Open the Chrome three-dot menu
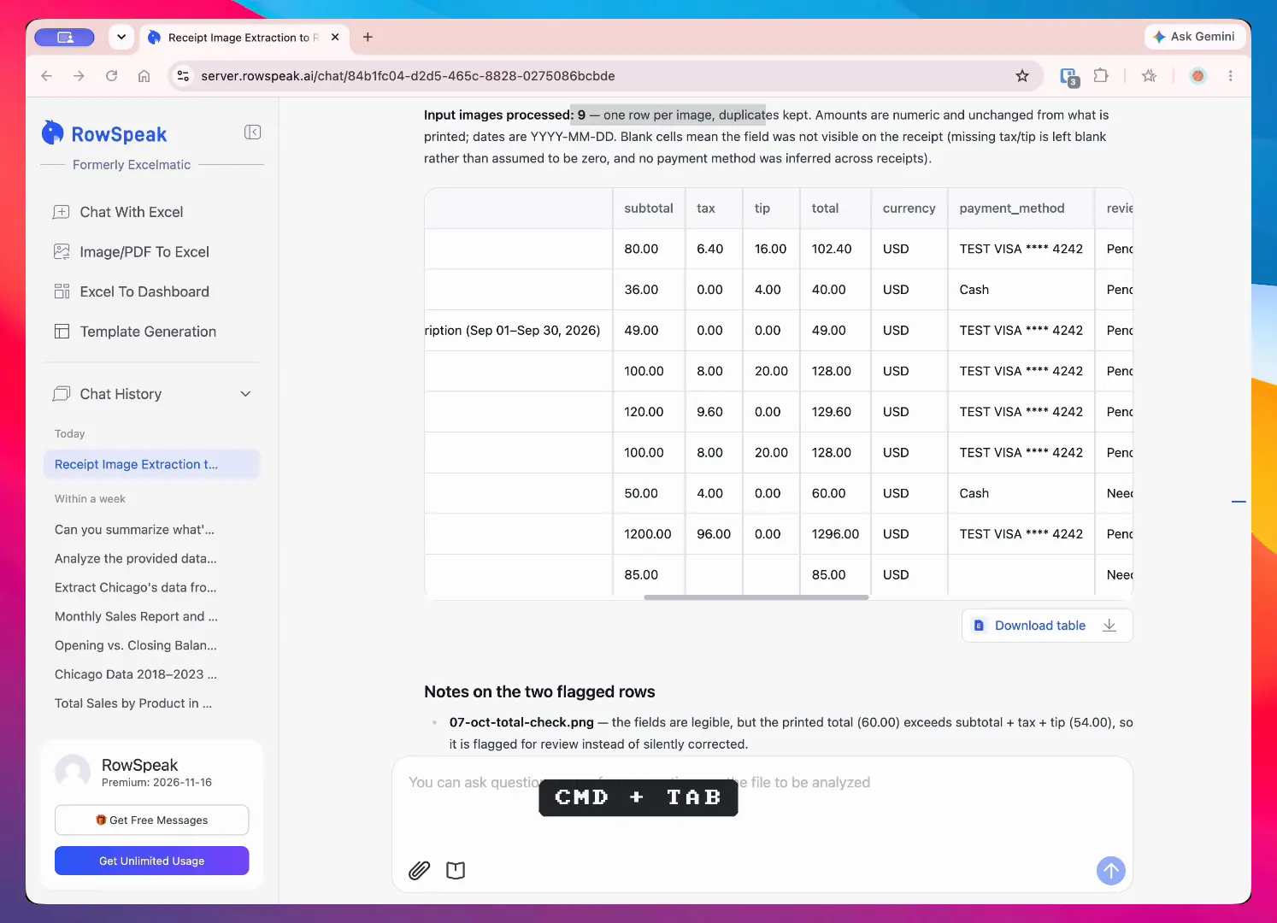Screen dimensions: 1277x923 click(x=1230, y=76)
